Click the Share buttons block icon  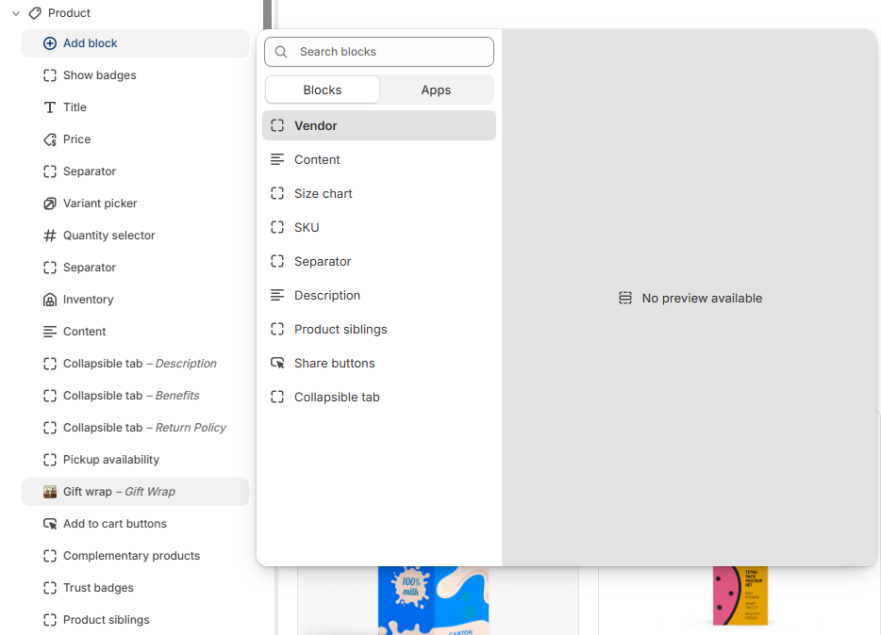277,363
